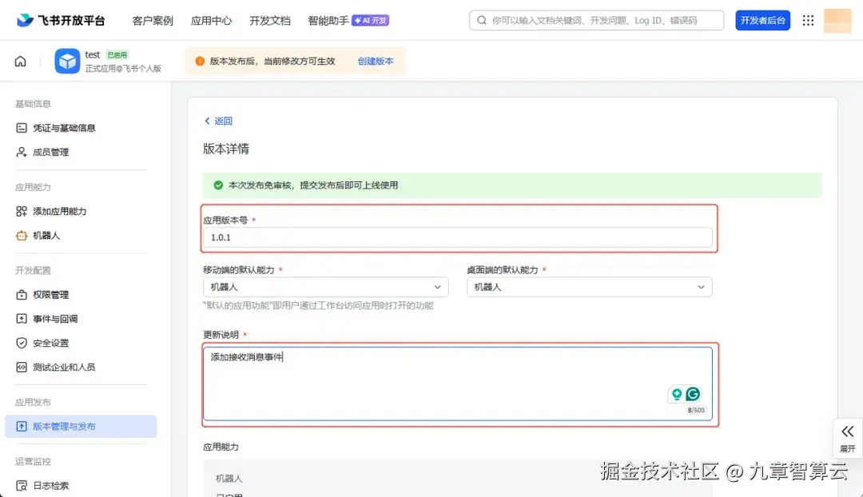
Task: Click the 返回 back link
Action: tap(218, 121)
